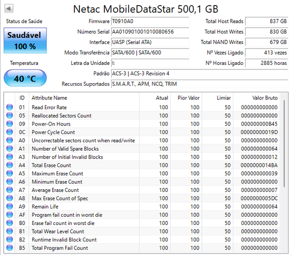Select the Power Cycle Count row
Viewport: 292px width, 255px height.
(x=142, y=132)
